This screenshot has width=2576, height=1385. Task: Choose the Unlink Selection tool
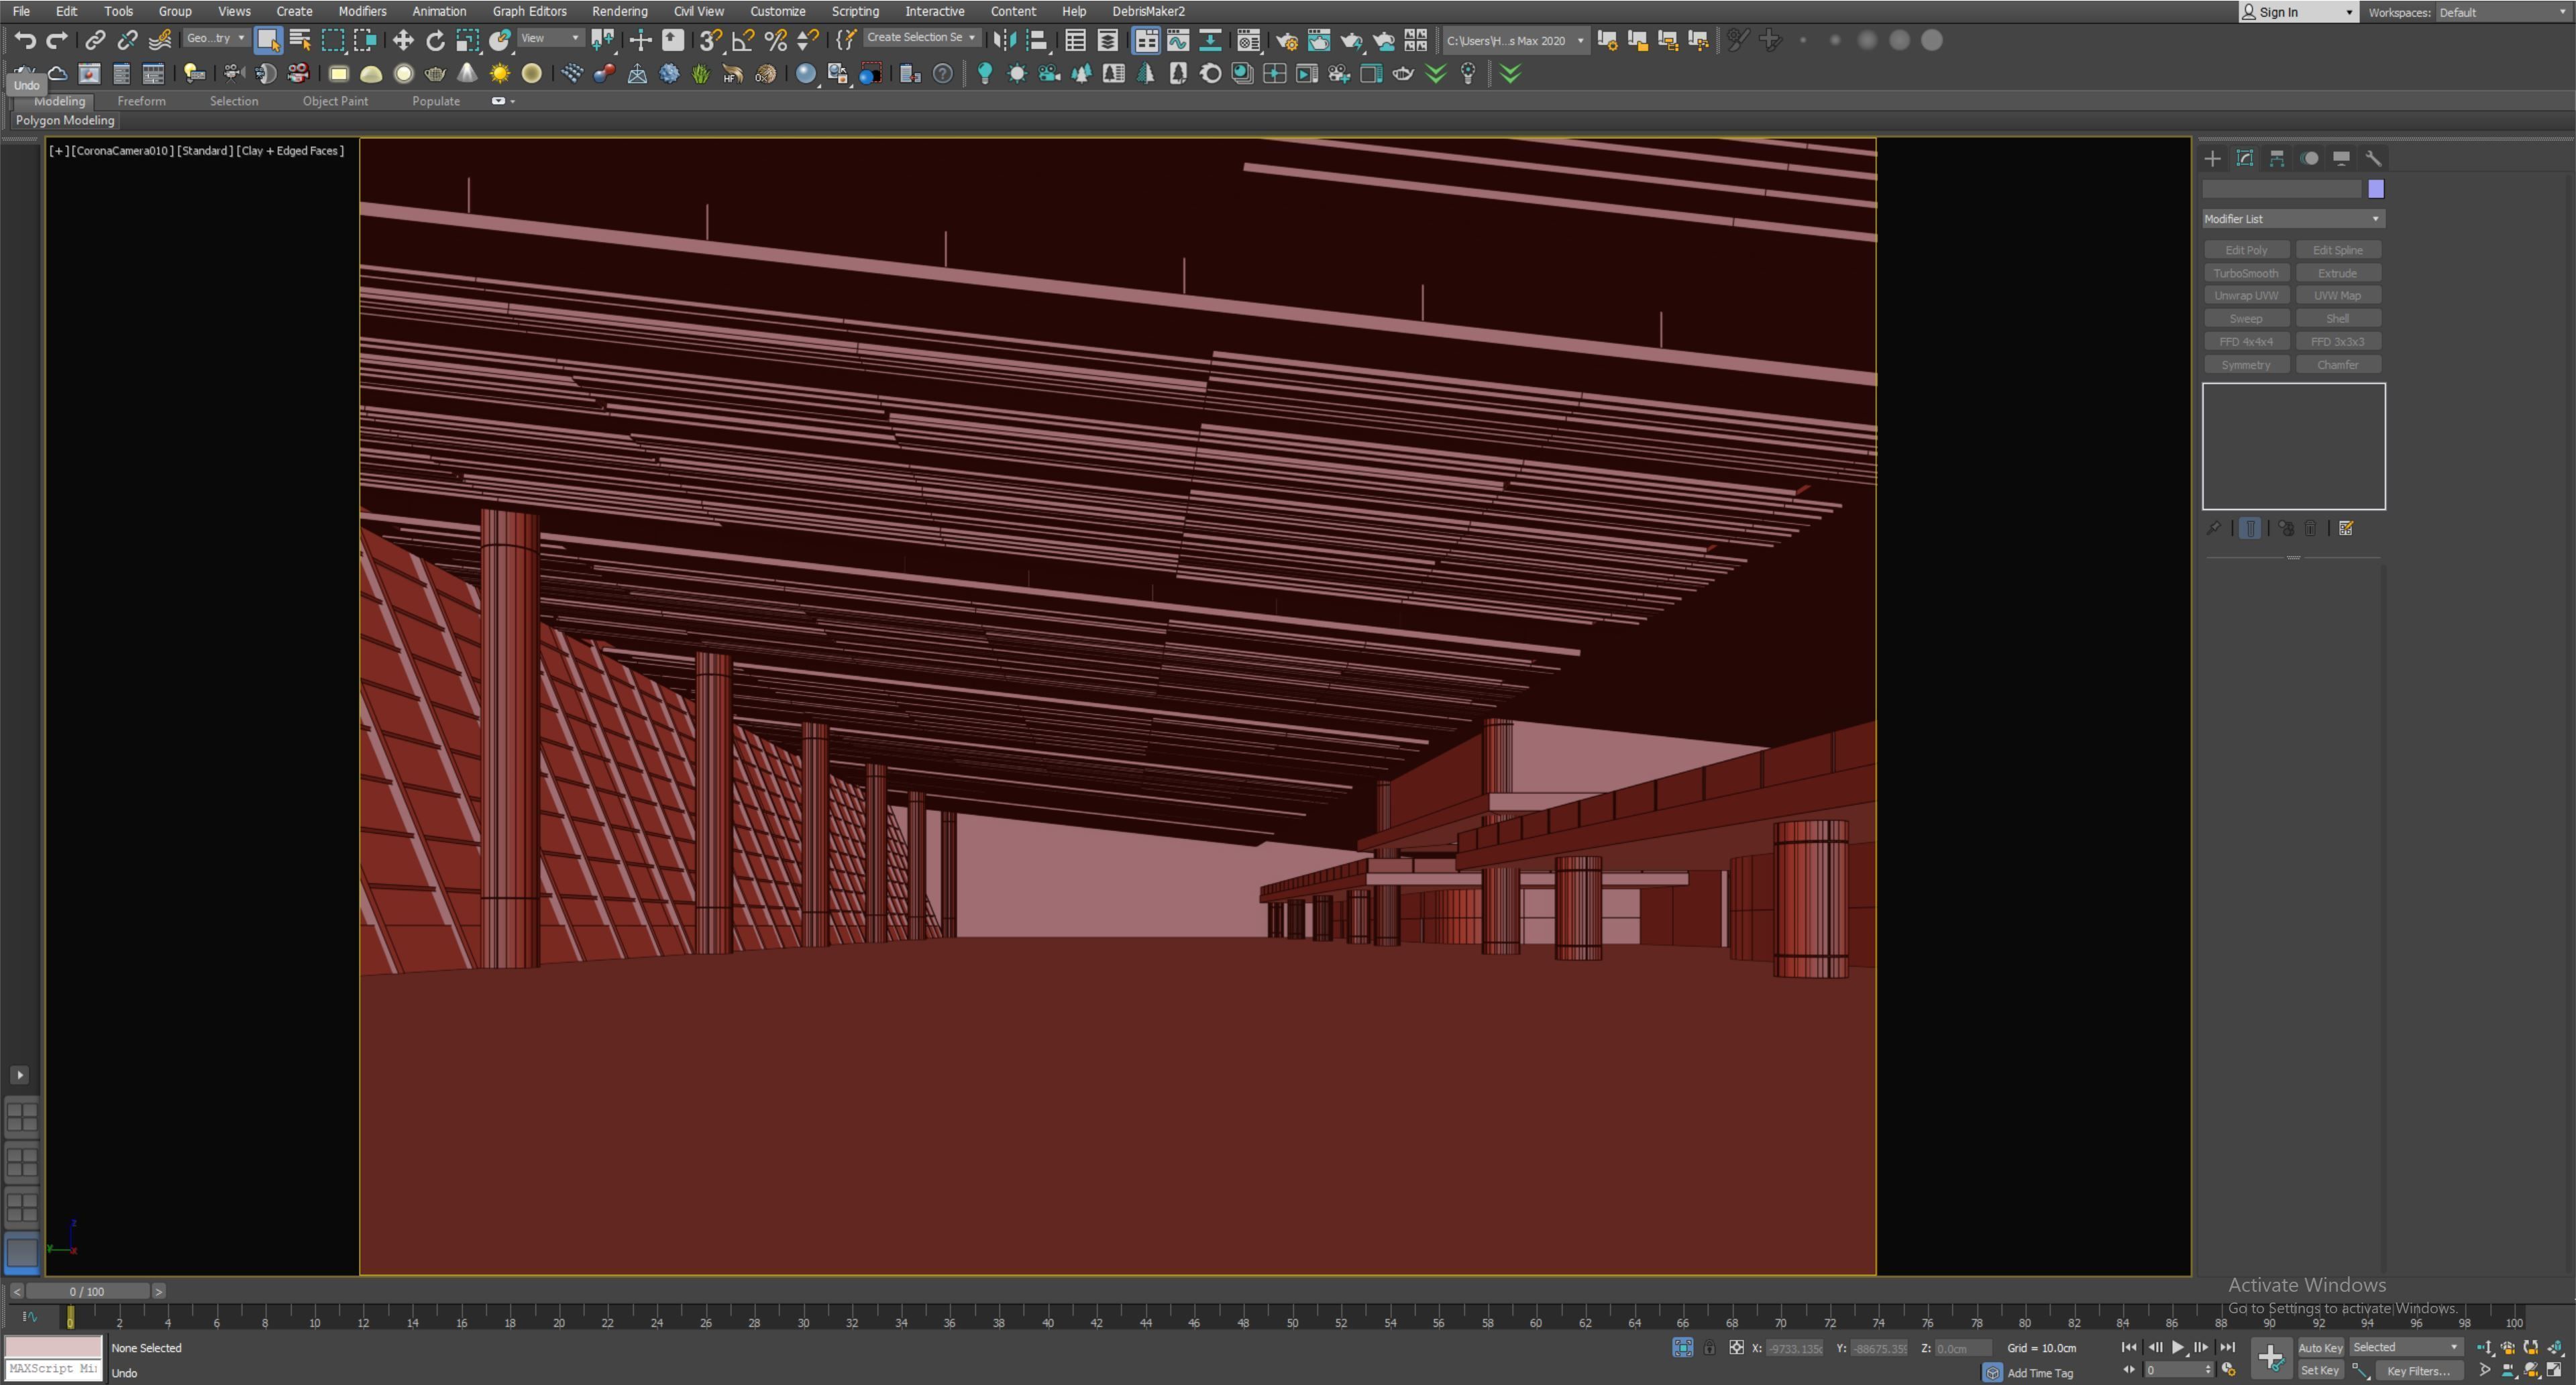(127, 41)
